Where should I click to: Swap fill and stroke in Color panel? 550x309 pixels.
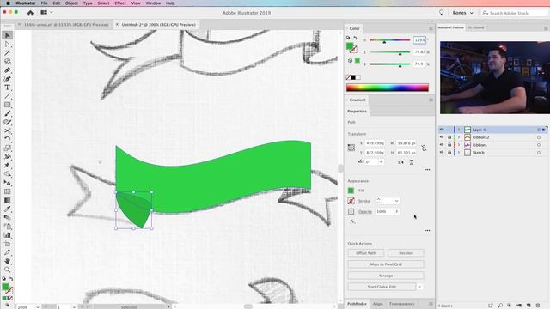coord(355,38)
